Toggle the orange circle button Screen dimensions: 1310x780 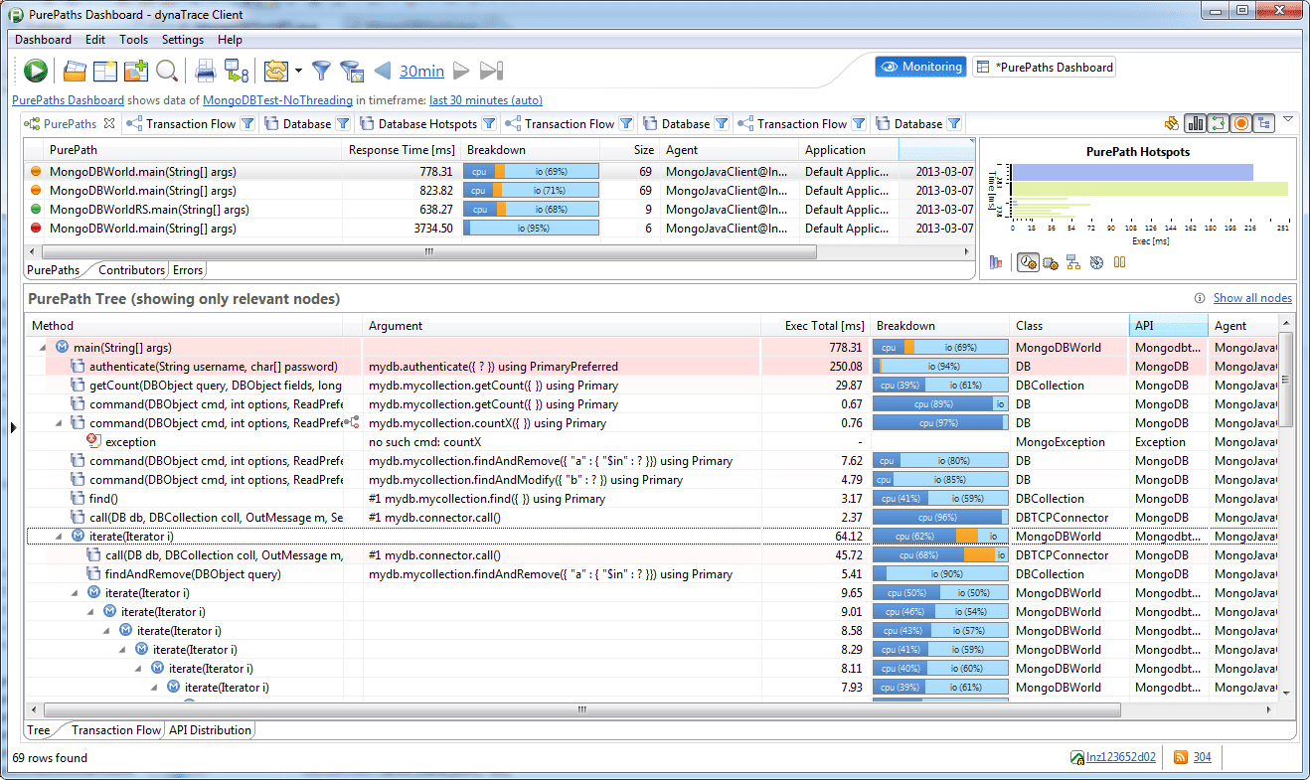[1240, 124]
